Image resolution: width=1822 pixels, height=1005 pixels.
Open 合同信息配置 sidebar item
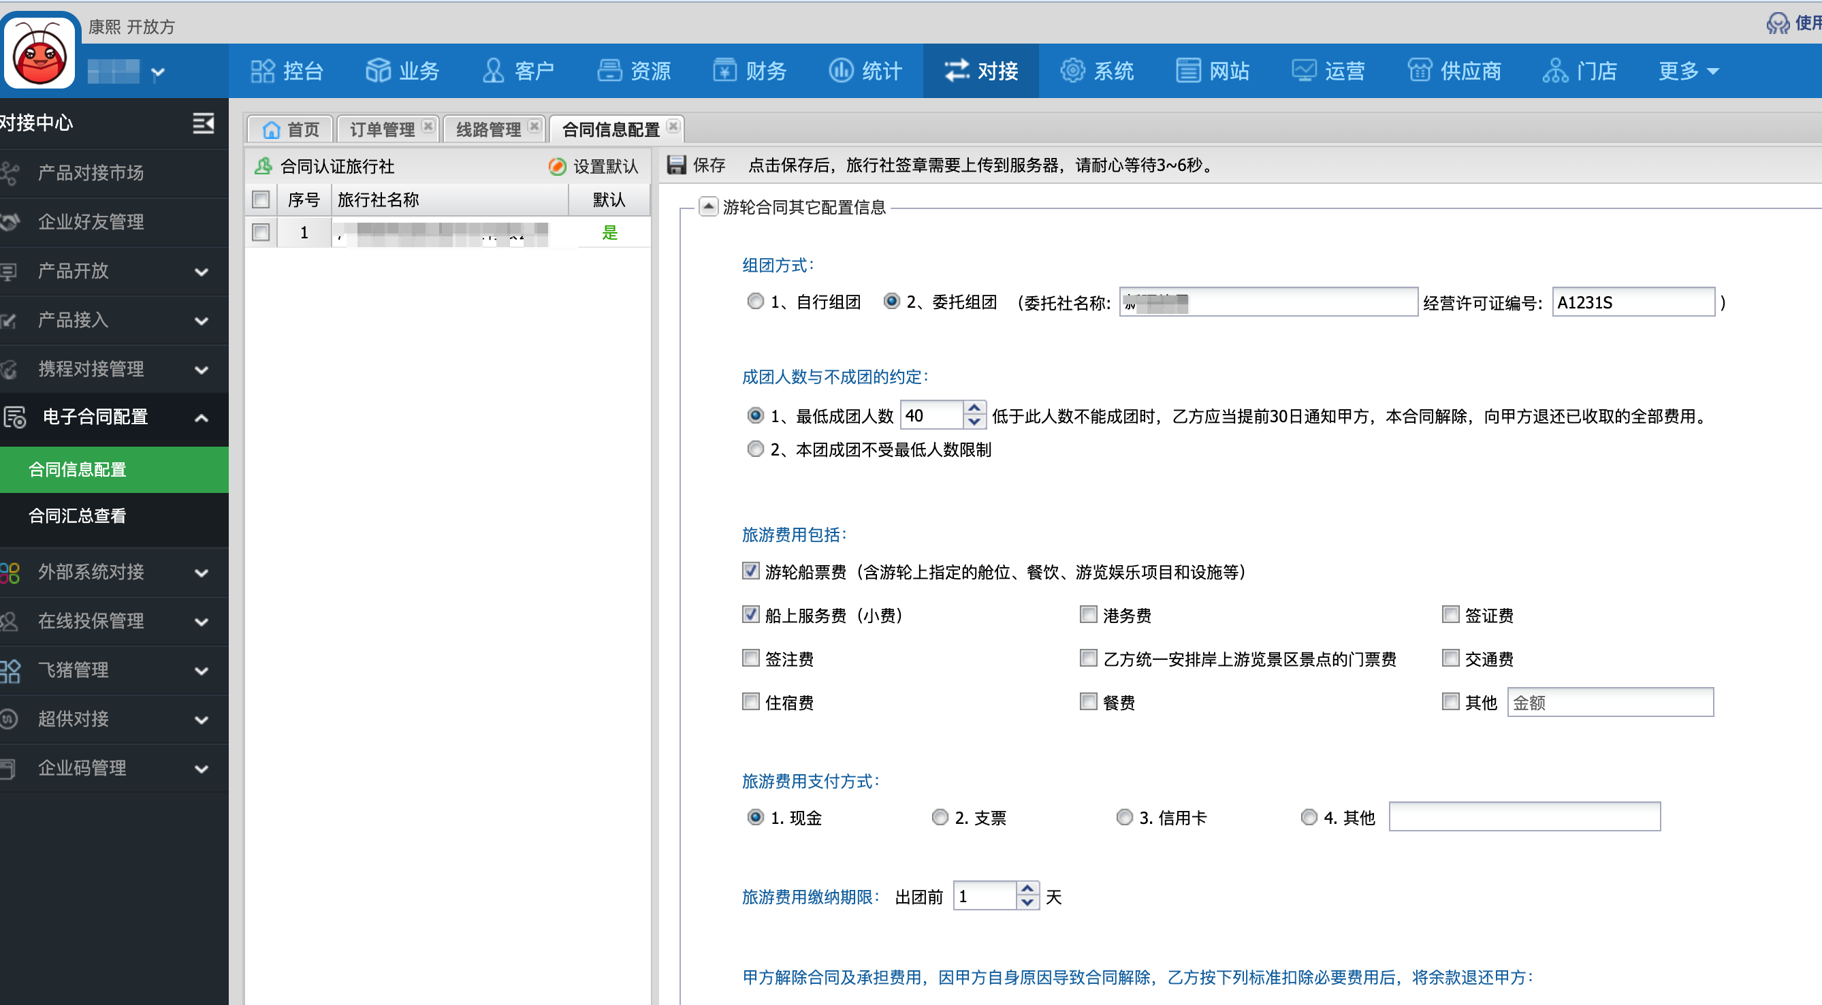tap(114, 470)
